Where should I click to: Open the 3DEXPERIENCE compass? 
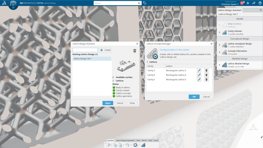[x=13, y=5]
